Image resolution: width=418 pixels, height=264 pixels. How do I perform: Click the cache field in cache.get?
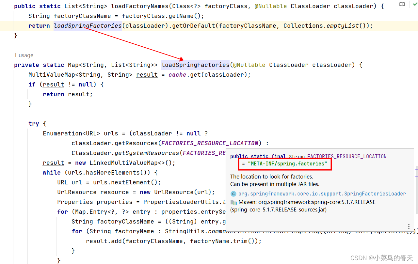(x=177, y=75)
